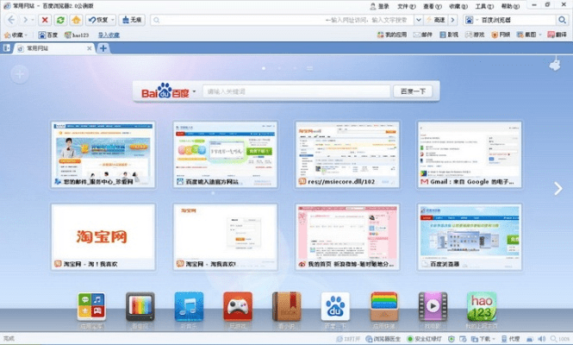Focus the address bar input
Viewport: 573px width, 345px height.
pos(282,20)
